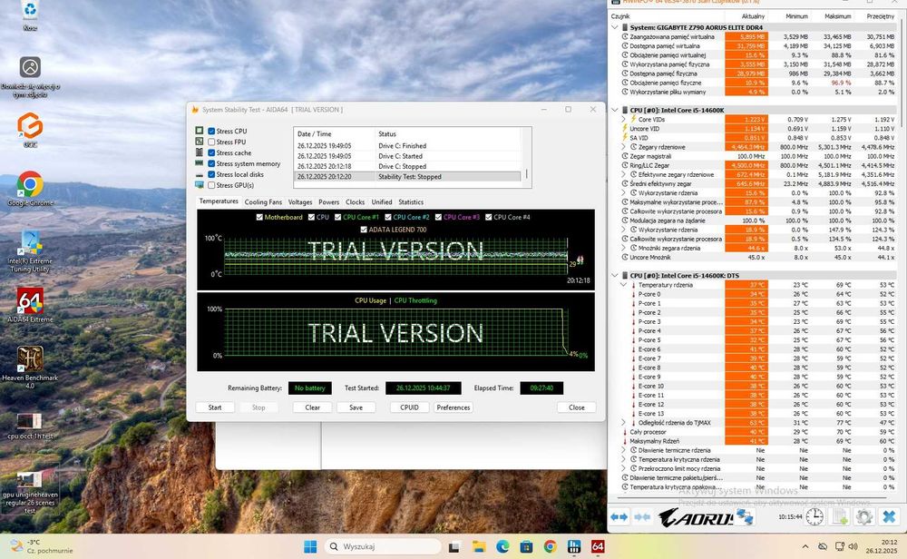Click the Chrome icon in the taskbar

coord(551,546)
